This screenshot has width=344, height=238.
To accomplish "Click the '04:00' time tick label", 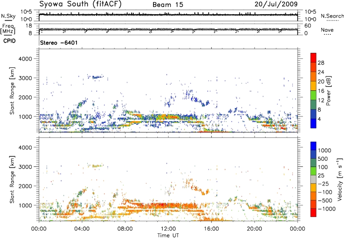I will tap(82, 229).
